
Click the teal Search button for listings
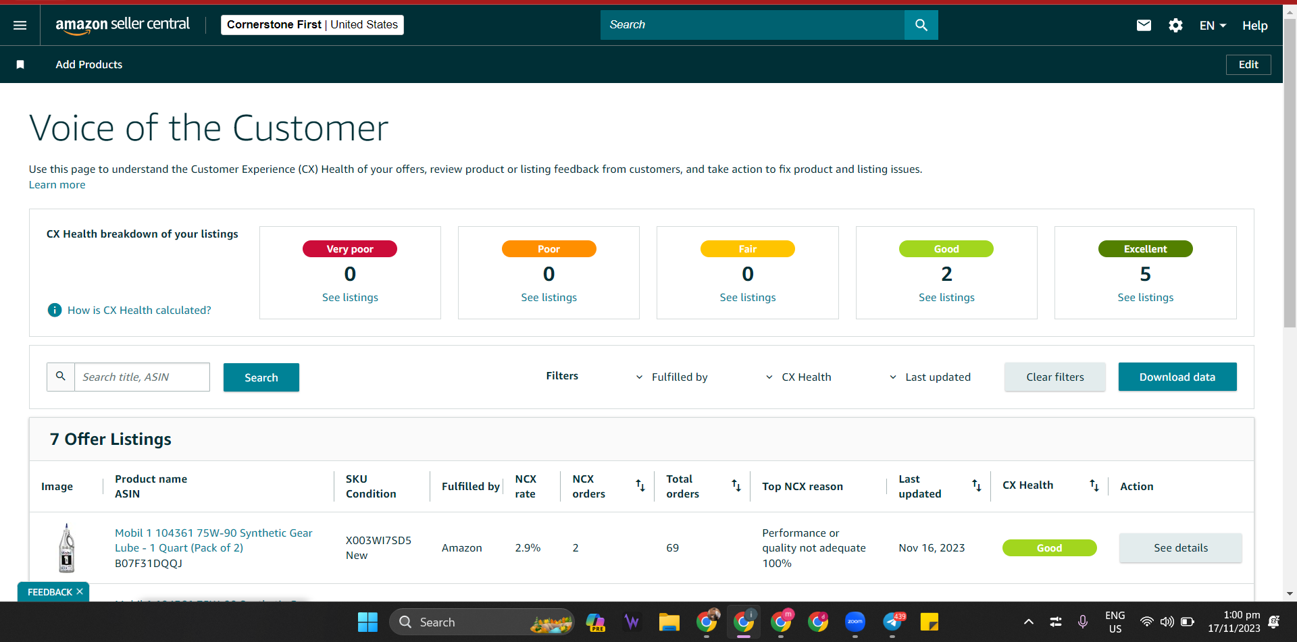(x=261, y=377)
